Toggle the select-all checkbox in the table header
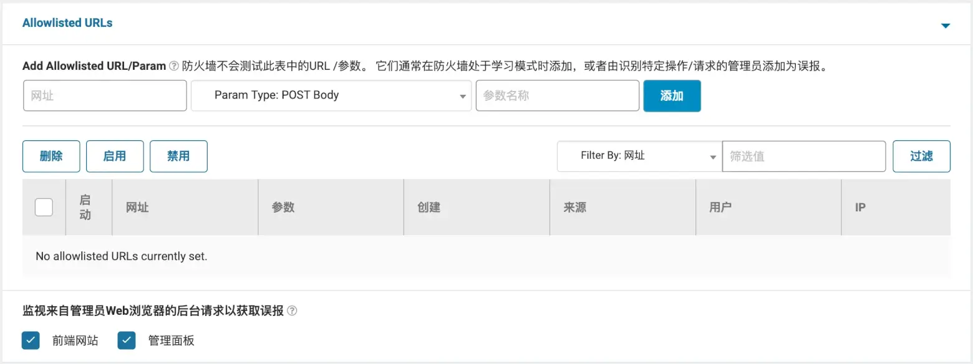Image resolution: width=973 pixels, height=364 pixels. click(44, 207)
